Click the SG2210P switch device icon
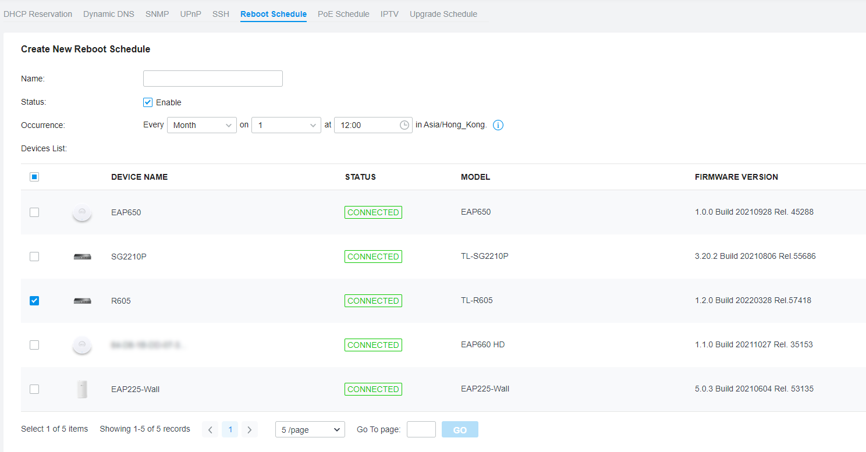Image resolution: width=866 pixels, height=452 pixels. [x=82, y=257]
